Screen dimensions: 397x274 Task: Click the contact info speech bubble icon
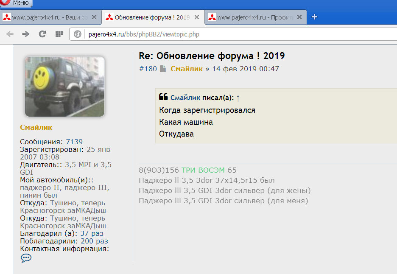(26, 258)
